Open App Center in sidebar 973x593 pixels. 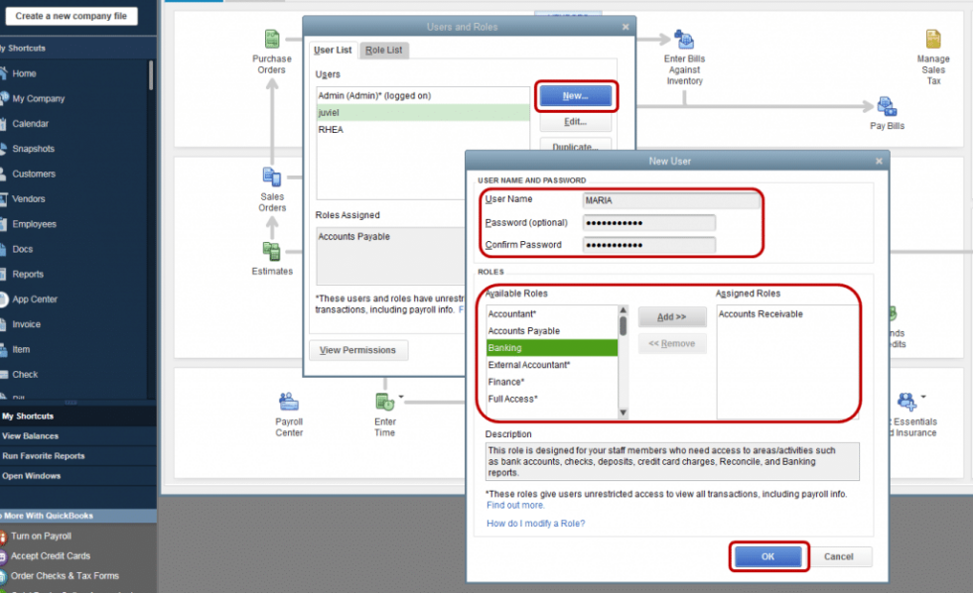(35, 299)
